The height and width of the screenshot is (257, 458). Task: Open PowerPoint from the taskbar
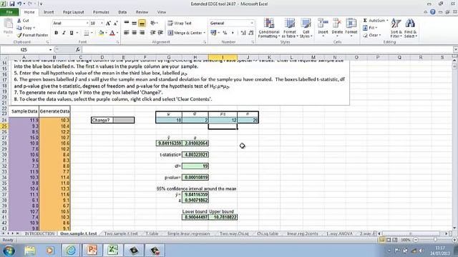point(92,251)
